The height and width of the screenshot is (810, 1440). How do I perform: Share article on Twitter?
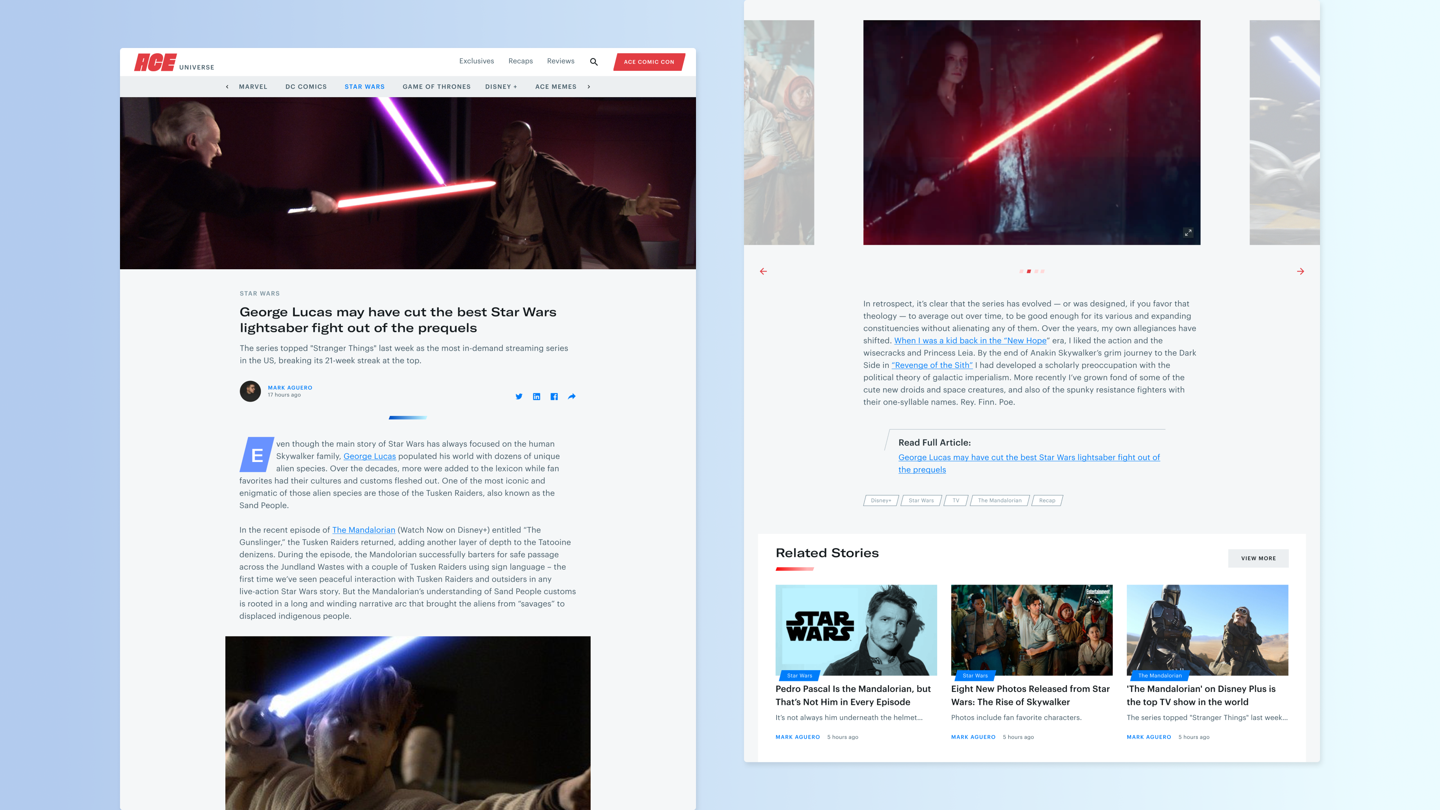pyautogui.click(x=519, y=396)
